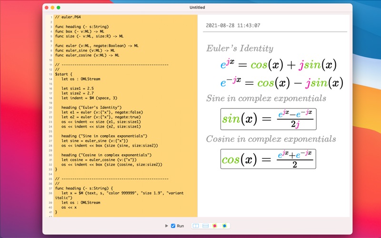Click the play triangle beside Run
This screenshot has width=381, height=238.
[x=166, y=226]
